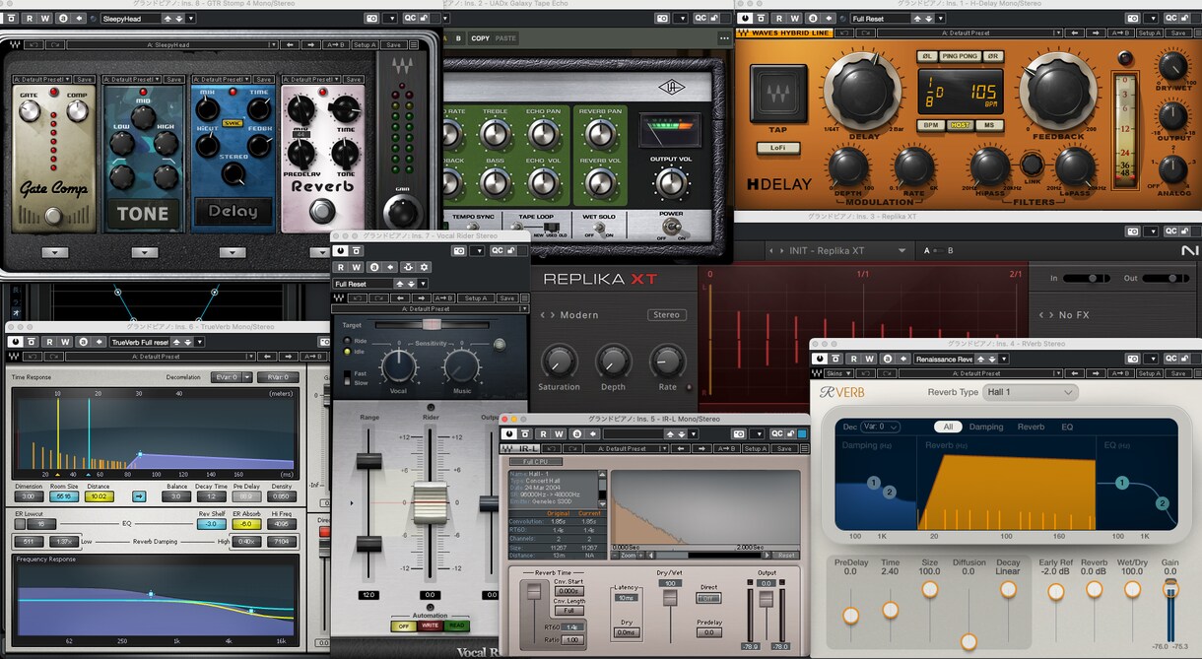The width and height of the screenshot is (1202, 659).
Task: Tap the H-Delay TAP tempo pad
Action: point(778,96)
